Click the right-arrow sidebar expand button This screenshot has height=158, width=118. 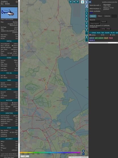coord(87,2)
